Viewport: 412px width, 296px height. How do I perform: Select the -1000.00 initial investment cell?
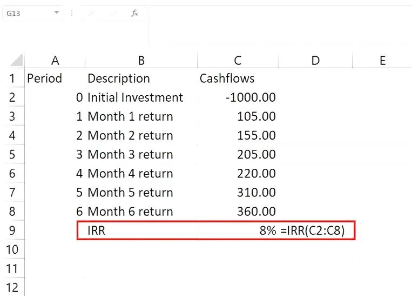click(x=237, y=97)
